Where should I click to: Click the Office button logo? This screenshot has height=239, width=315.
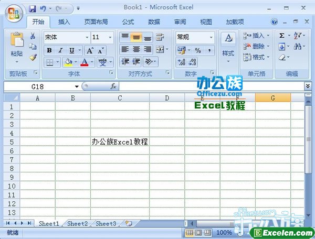click(14, 14)
